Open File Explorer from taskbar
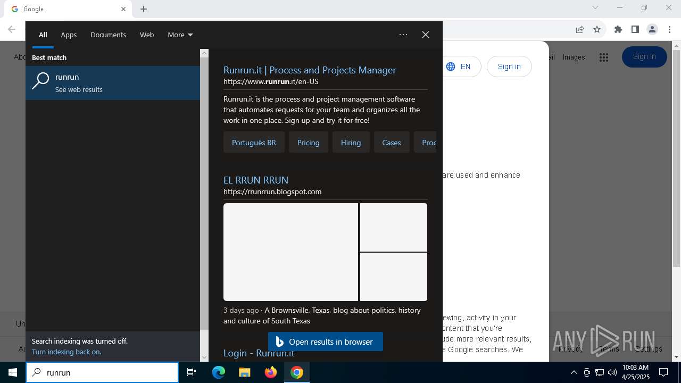Screen dimensions: 681x383 [x=245, y=372]
